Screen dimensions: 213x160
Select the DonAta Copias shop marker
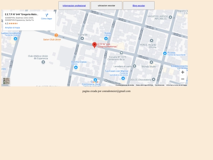click(76, 67)
